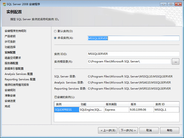
Task: Click the Express edition cell
Action: (x=117, y=110)
